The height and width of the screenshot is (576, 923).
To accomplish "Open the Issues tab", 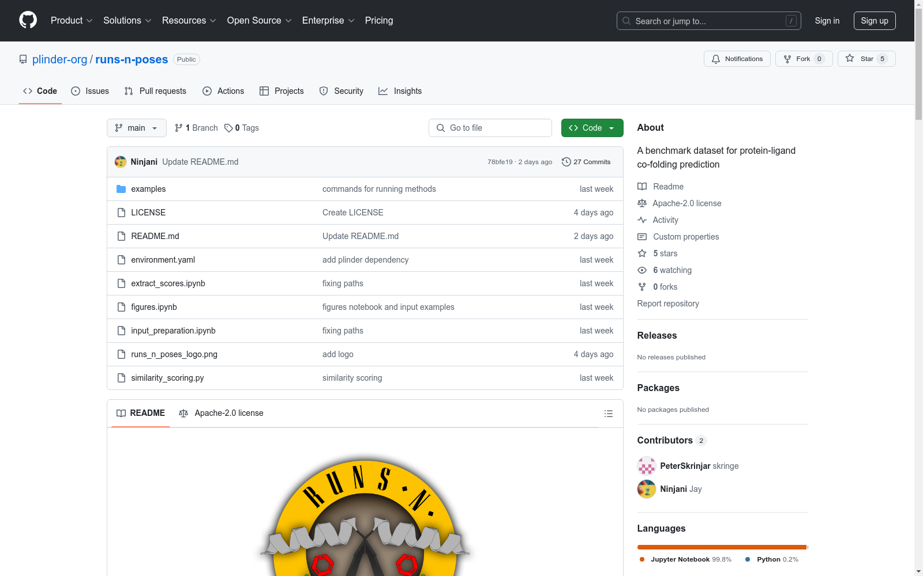I will (90, 91).
